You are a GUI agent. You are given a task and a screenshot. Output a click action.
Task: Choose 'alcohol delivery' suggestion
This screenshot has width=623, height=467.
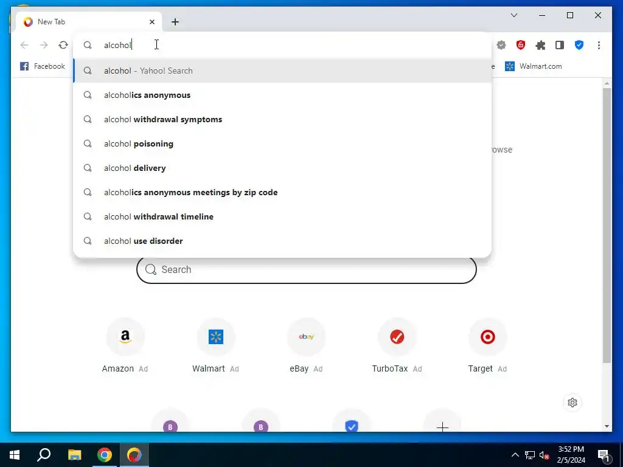(282, 168)
